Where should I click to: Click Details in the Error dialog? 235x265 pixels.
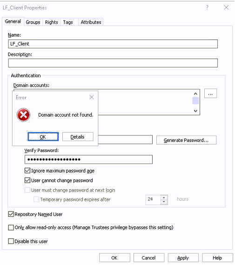78,137
